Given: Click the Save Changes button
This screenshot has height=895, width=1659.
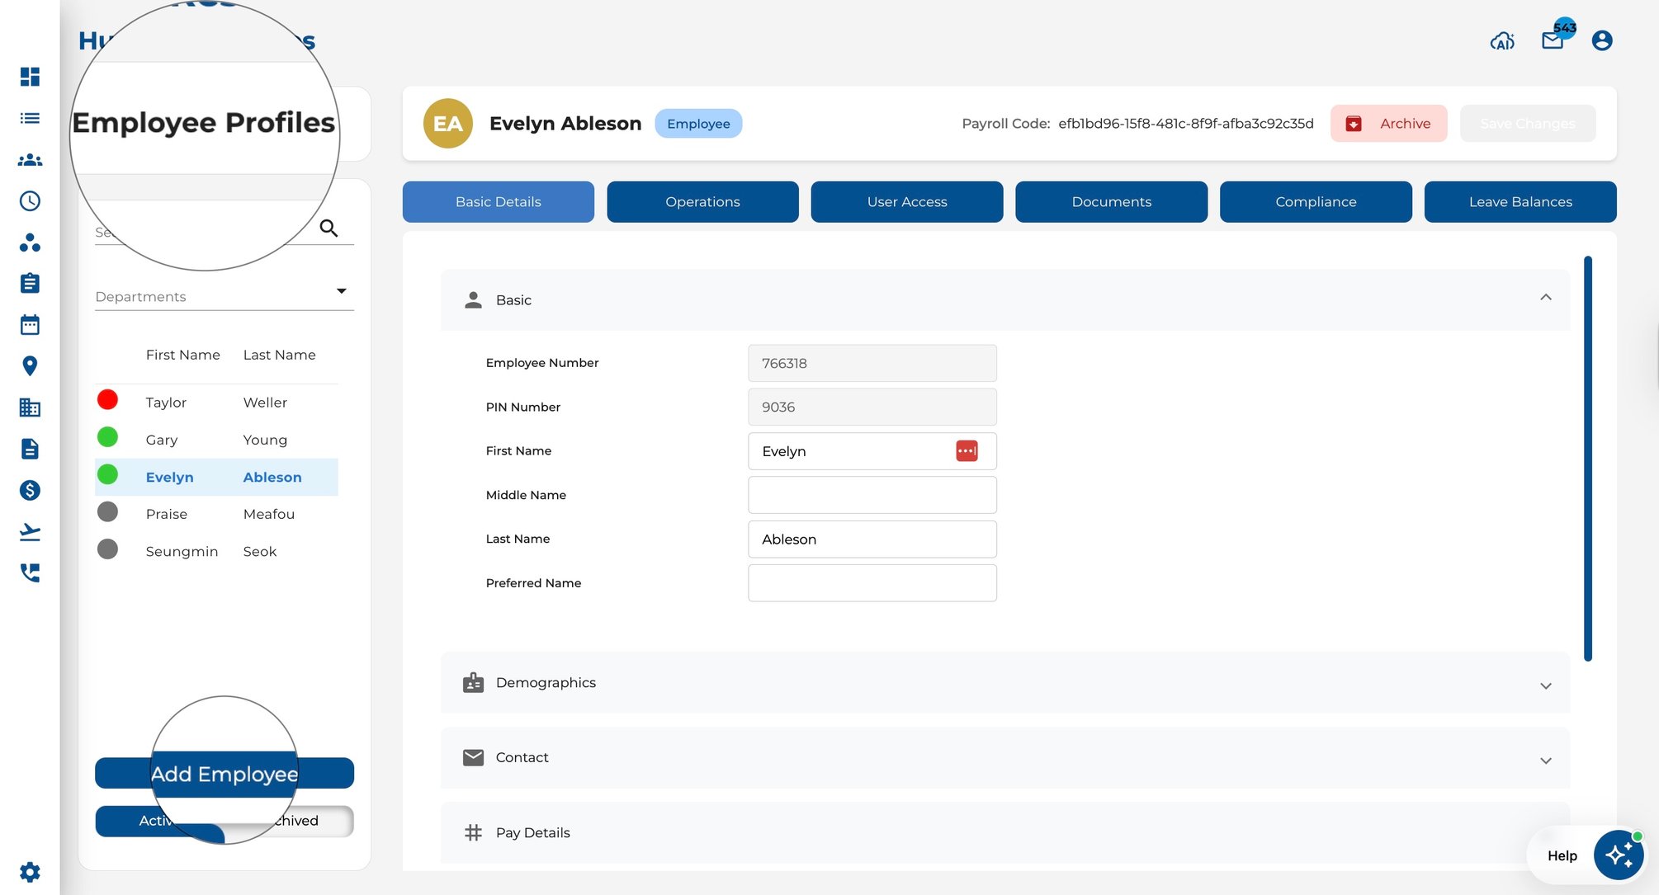Looking at the screenshot, I should pyautogui.click(x=1528, y=124).
